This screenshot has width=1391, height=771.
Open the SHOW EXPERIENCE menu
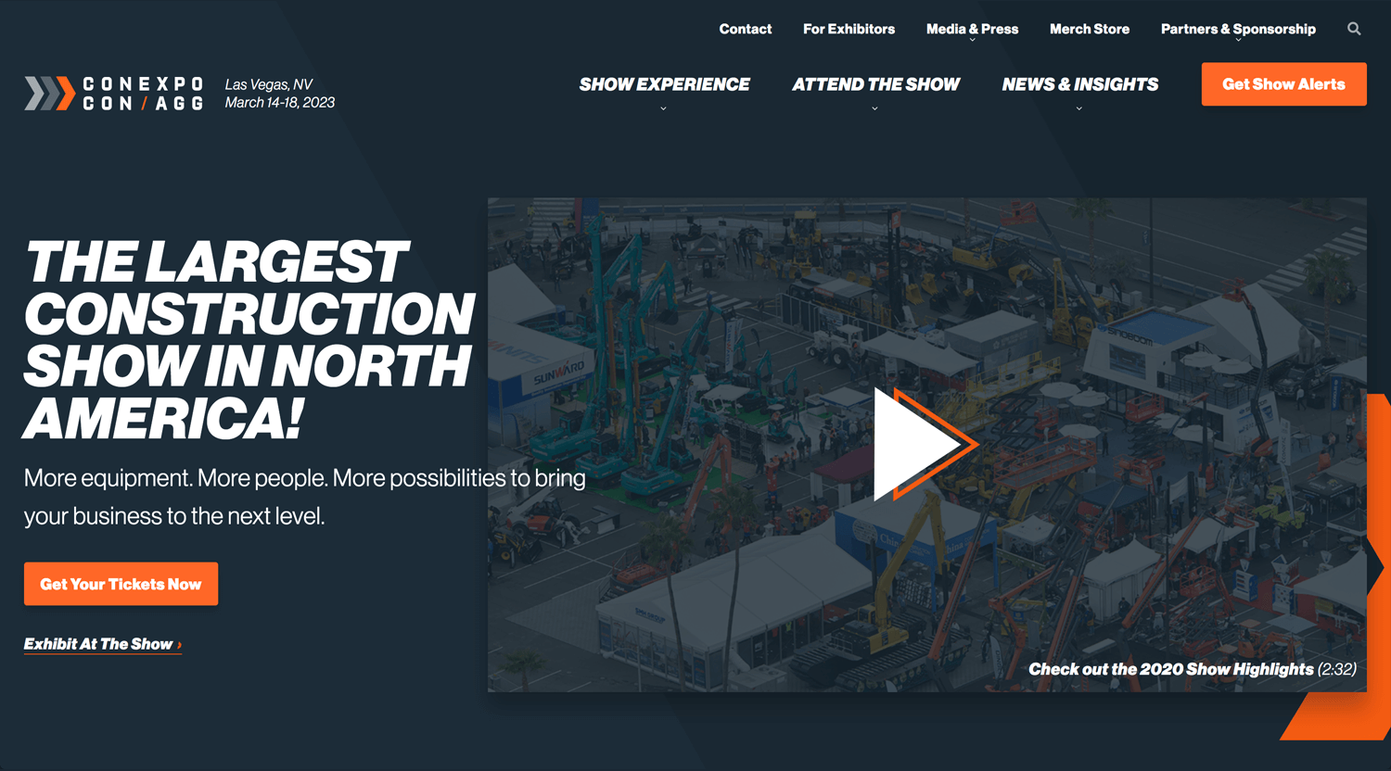point(664,84)
